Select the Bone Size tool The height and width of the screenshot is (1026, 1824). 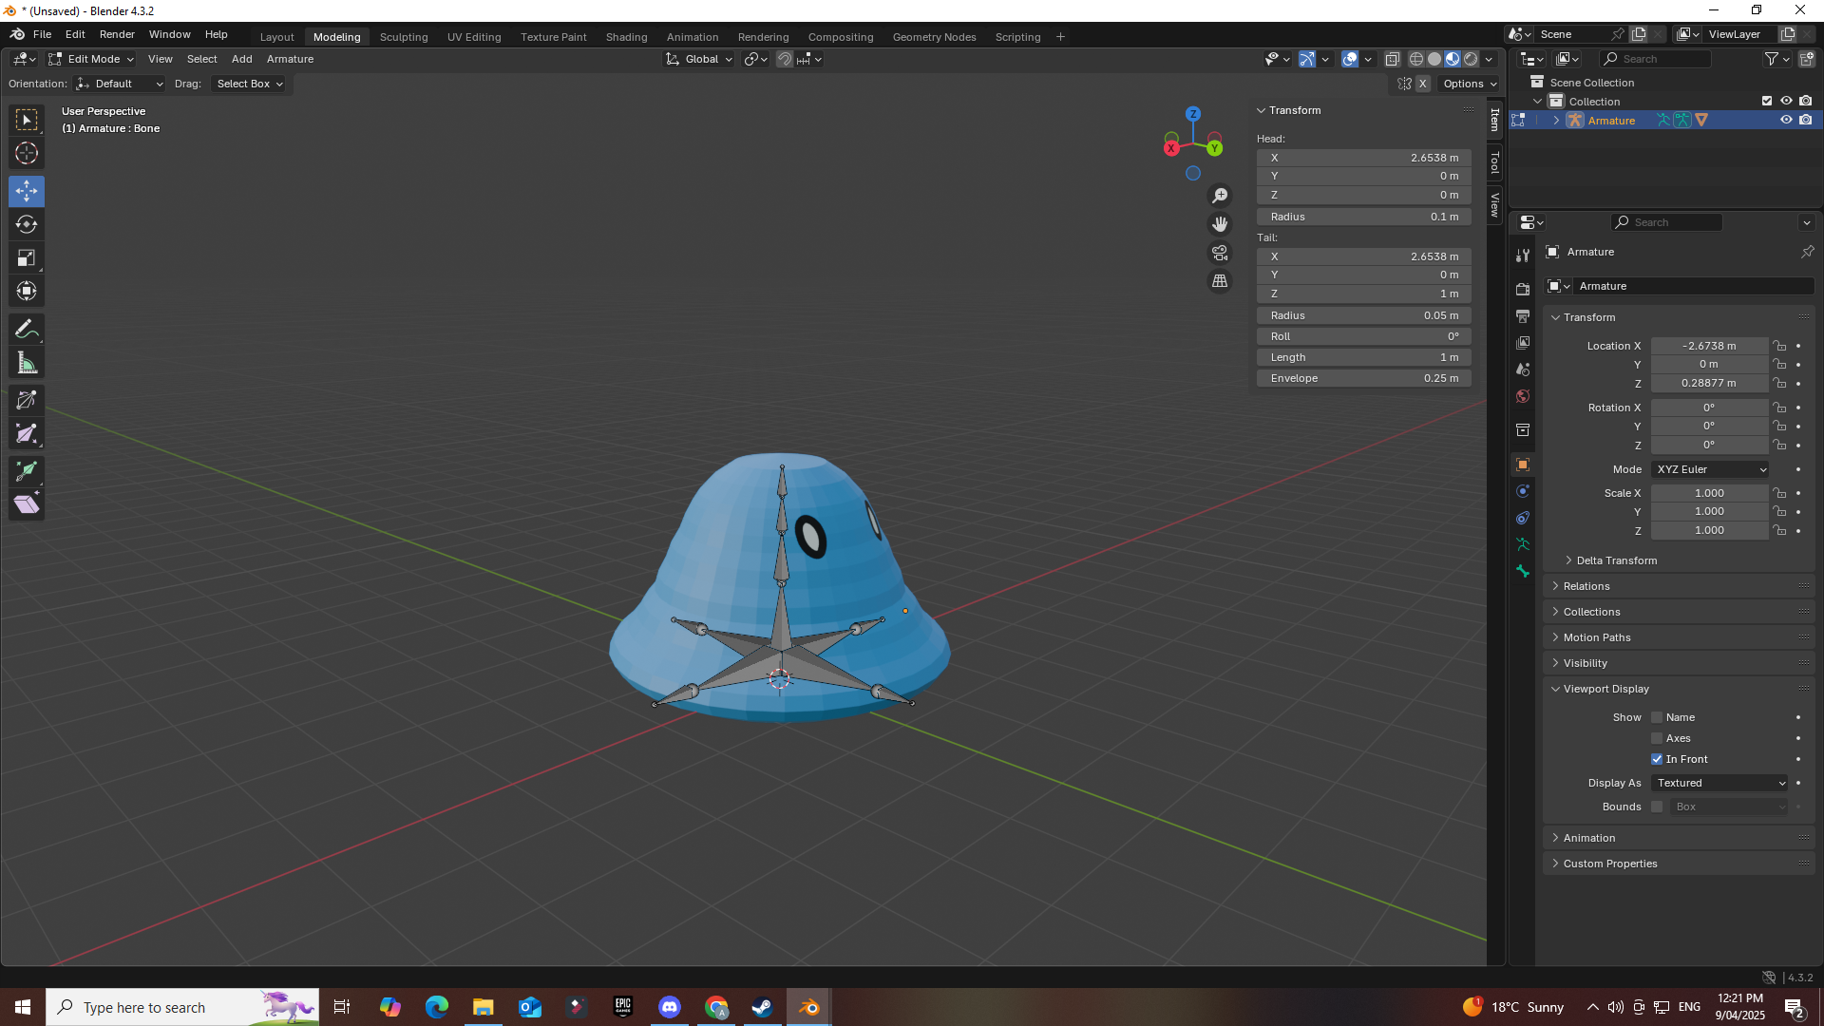click(27, 433)
